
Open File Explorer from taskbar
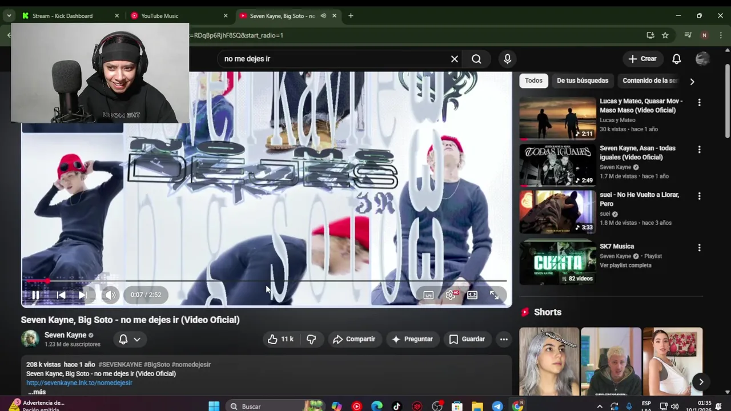click(477, 406)
